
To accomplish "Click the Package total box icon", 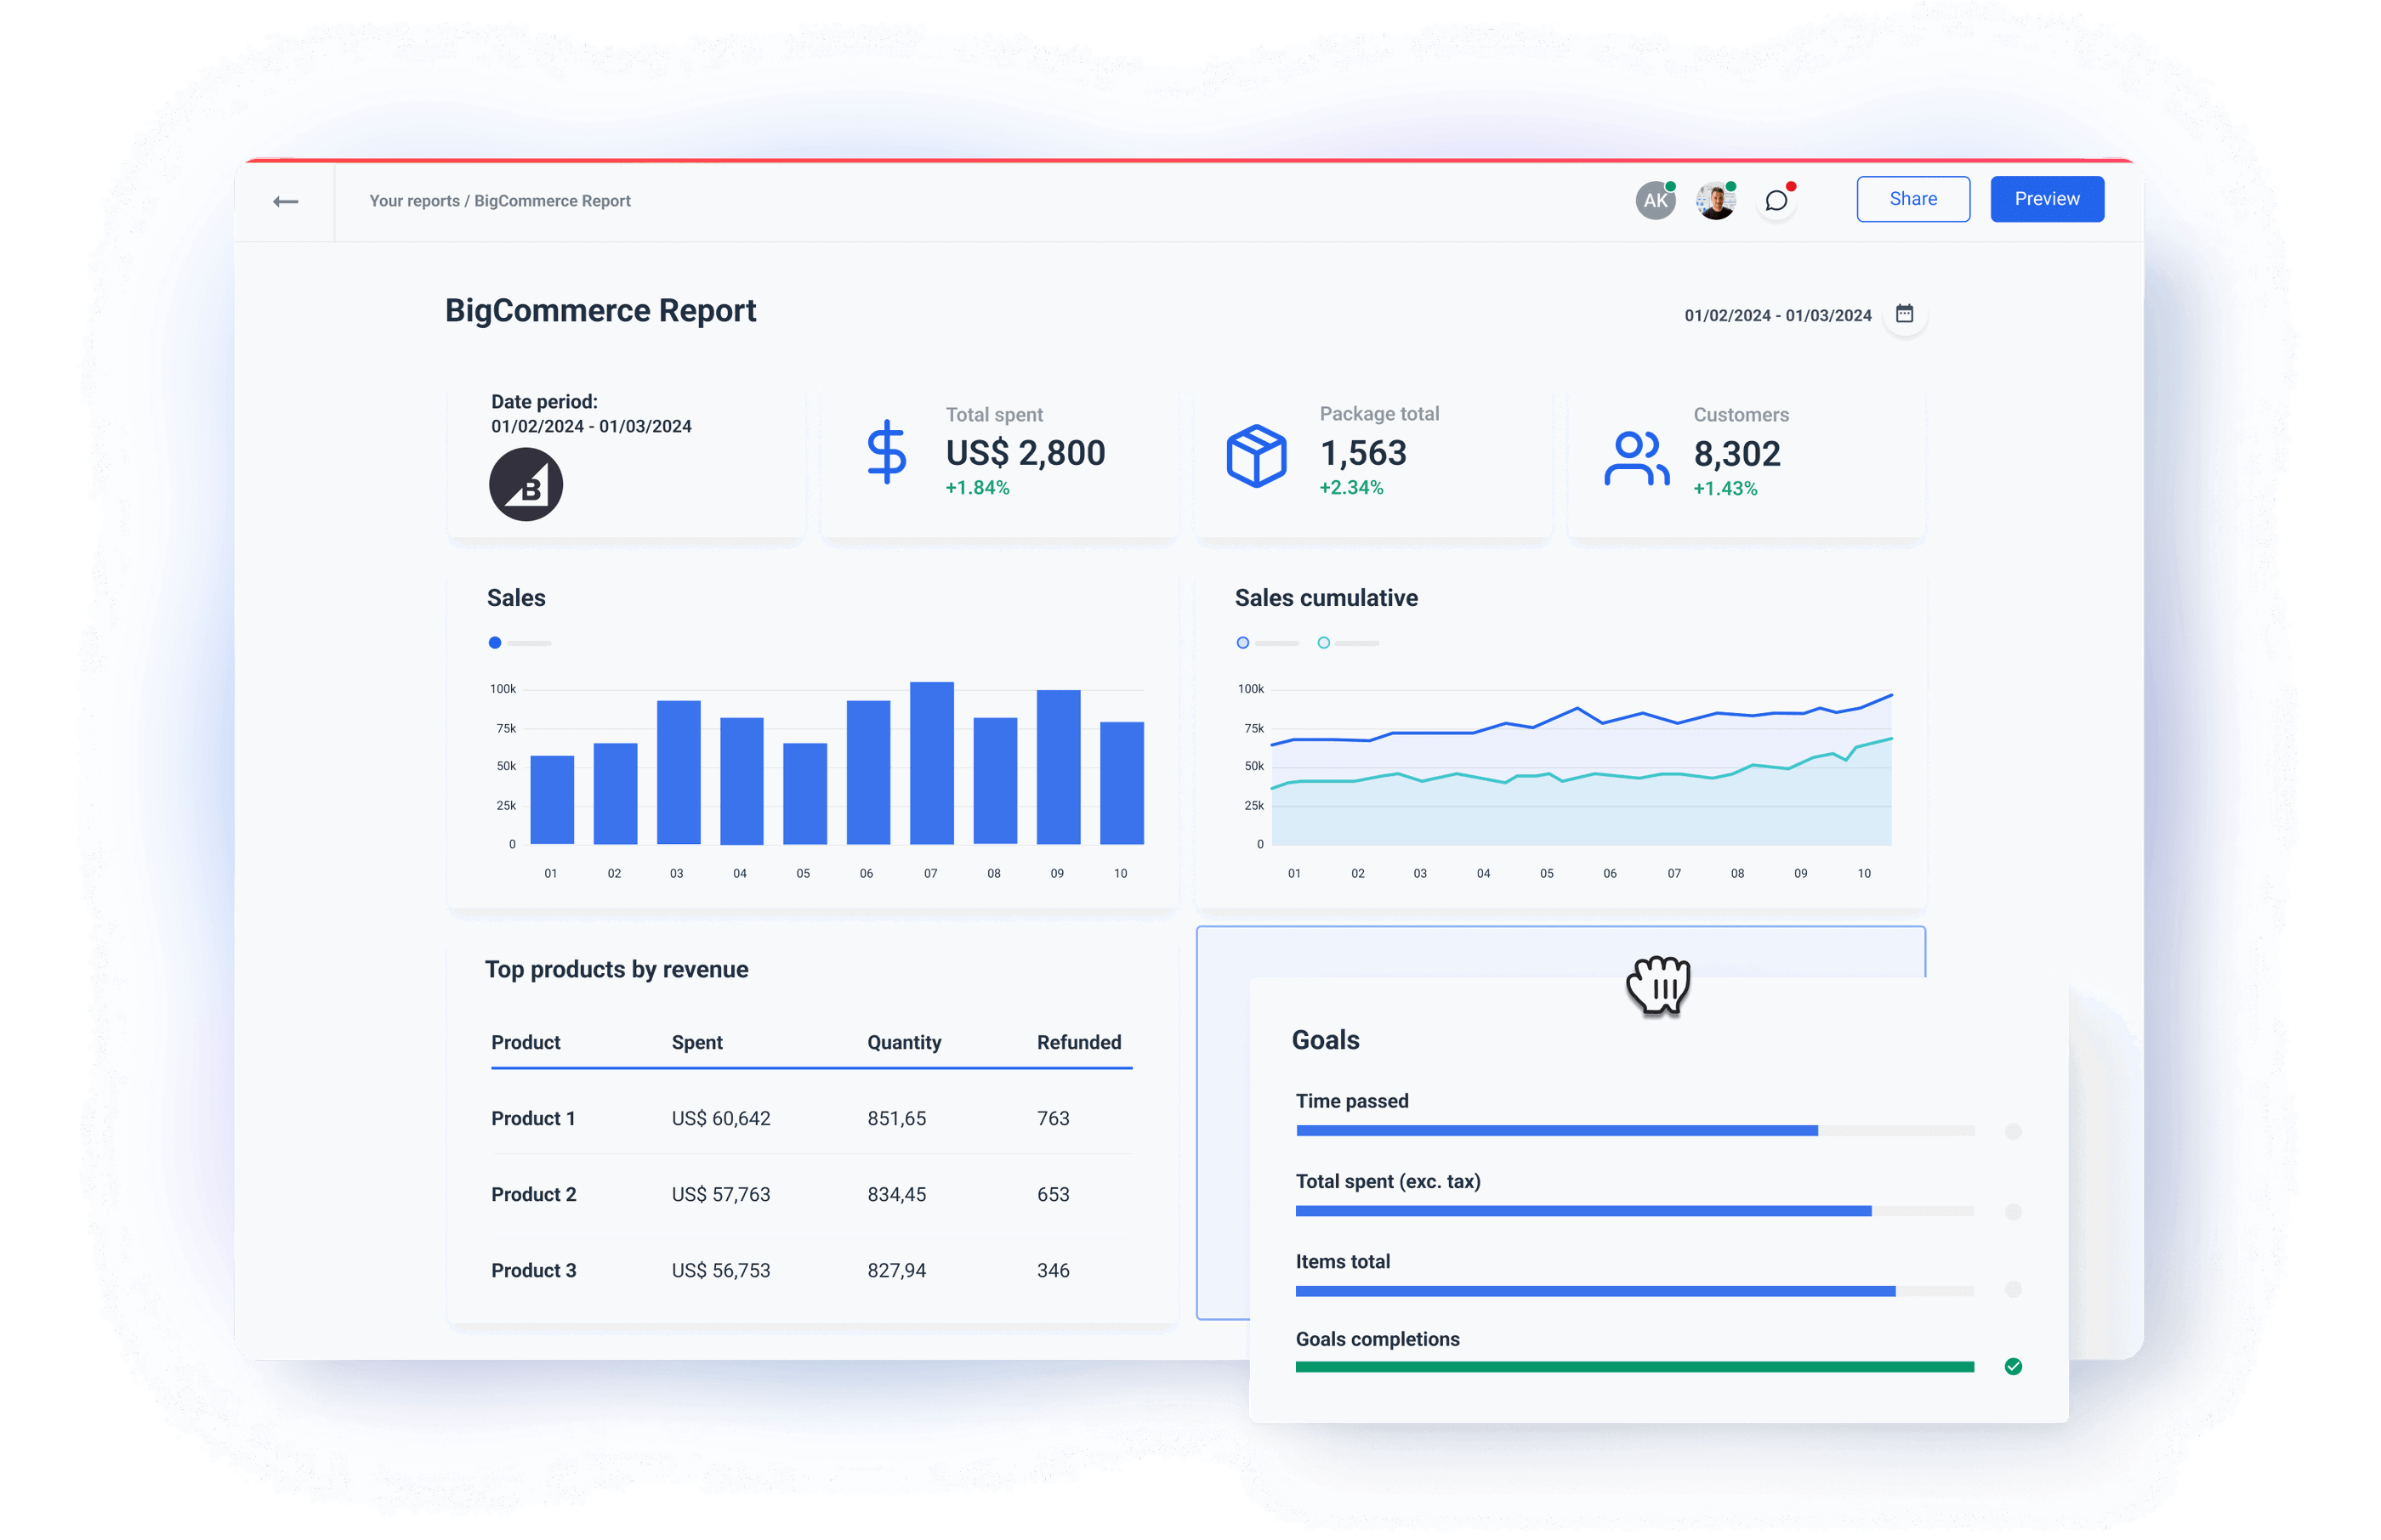I will point(1255,453).
